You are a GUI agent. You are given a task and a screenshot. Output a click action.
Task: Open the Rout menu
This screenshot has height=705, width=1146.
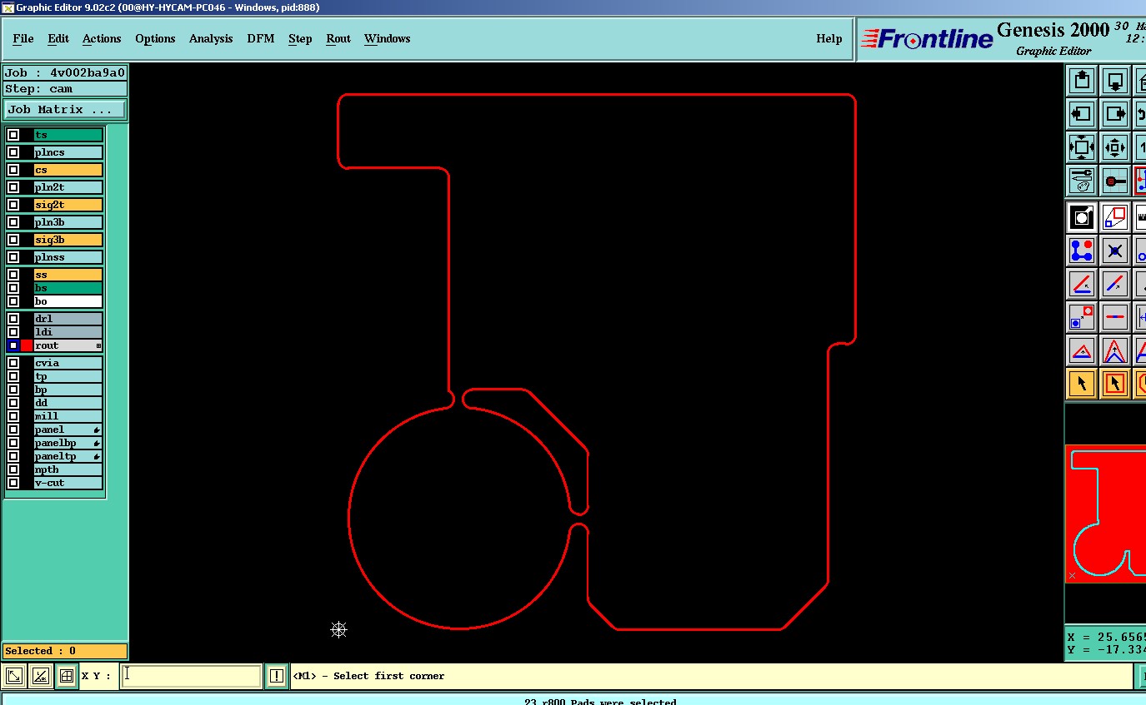pyautogui.click(x=338, y=38)
